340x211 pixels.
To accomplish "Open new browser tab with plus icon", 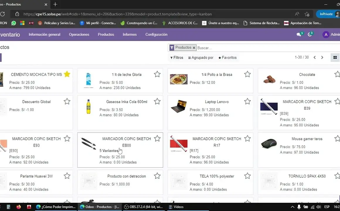I will (55, 4).
